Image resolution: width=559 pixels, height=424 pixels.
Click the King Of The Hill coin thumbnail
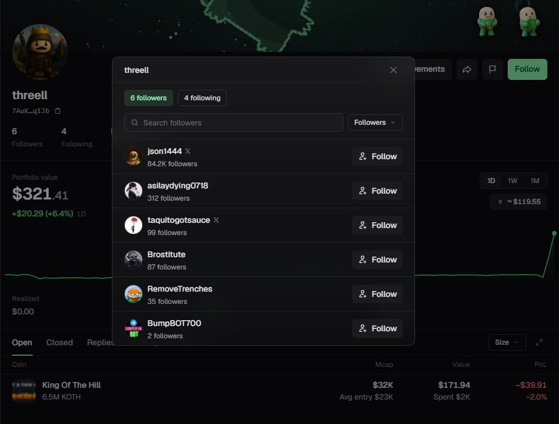pyautogui.click(x=24, y=391)
